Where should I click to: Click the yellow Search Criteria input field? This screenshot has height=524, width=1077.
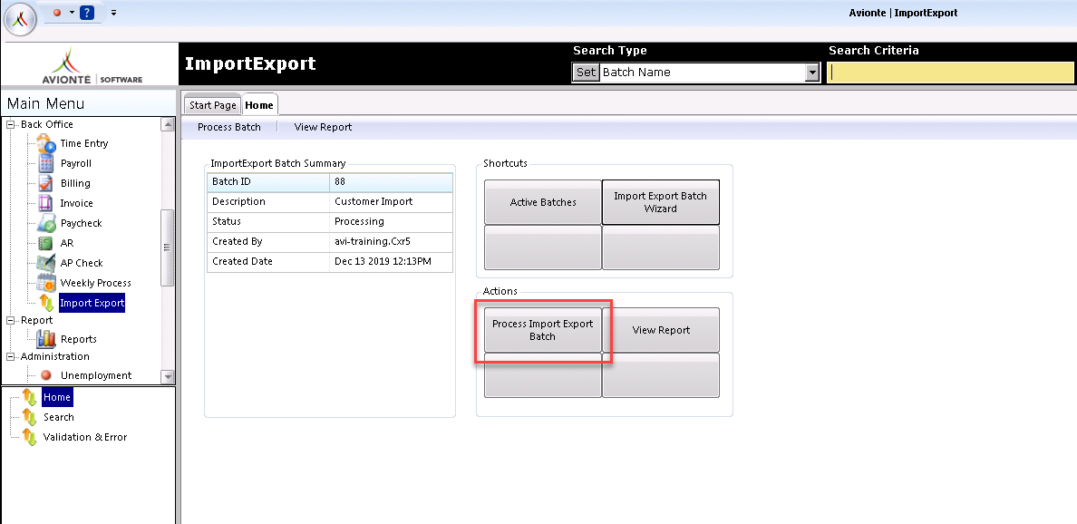coord(951,73)
